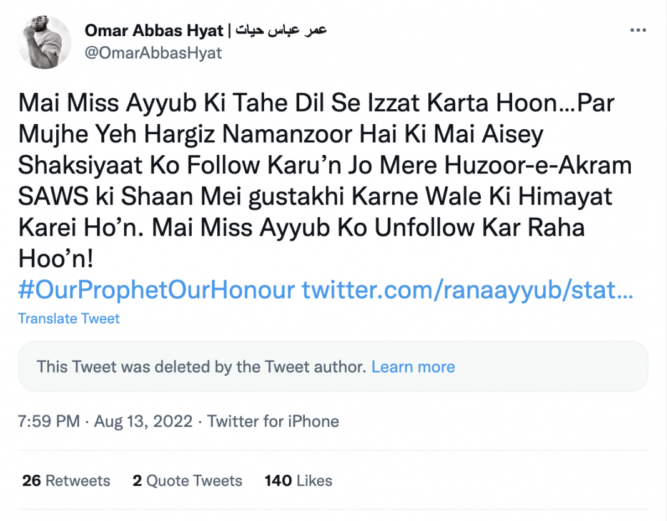The height and width of the screenshot is (521, 667).
Task: Open the 7:59 PM timestamp link
Action: pyautogui.click(x=49, y=421)
